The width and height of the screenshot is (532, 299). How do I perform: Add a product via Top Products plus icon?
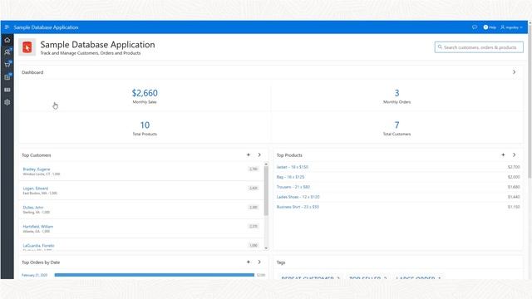503,155
